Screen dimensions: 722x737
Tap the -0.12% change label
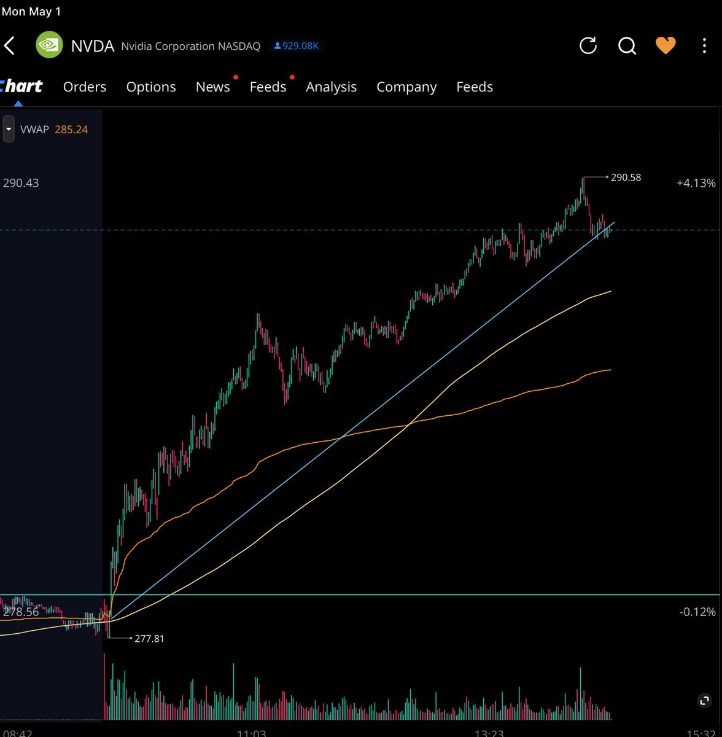tap(697, 612)
